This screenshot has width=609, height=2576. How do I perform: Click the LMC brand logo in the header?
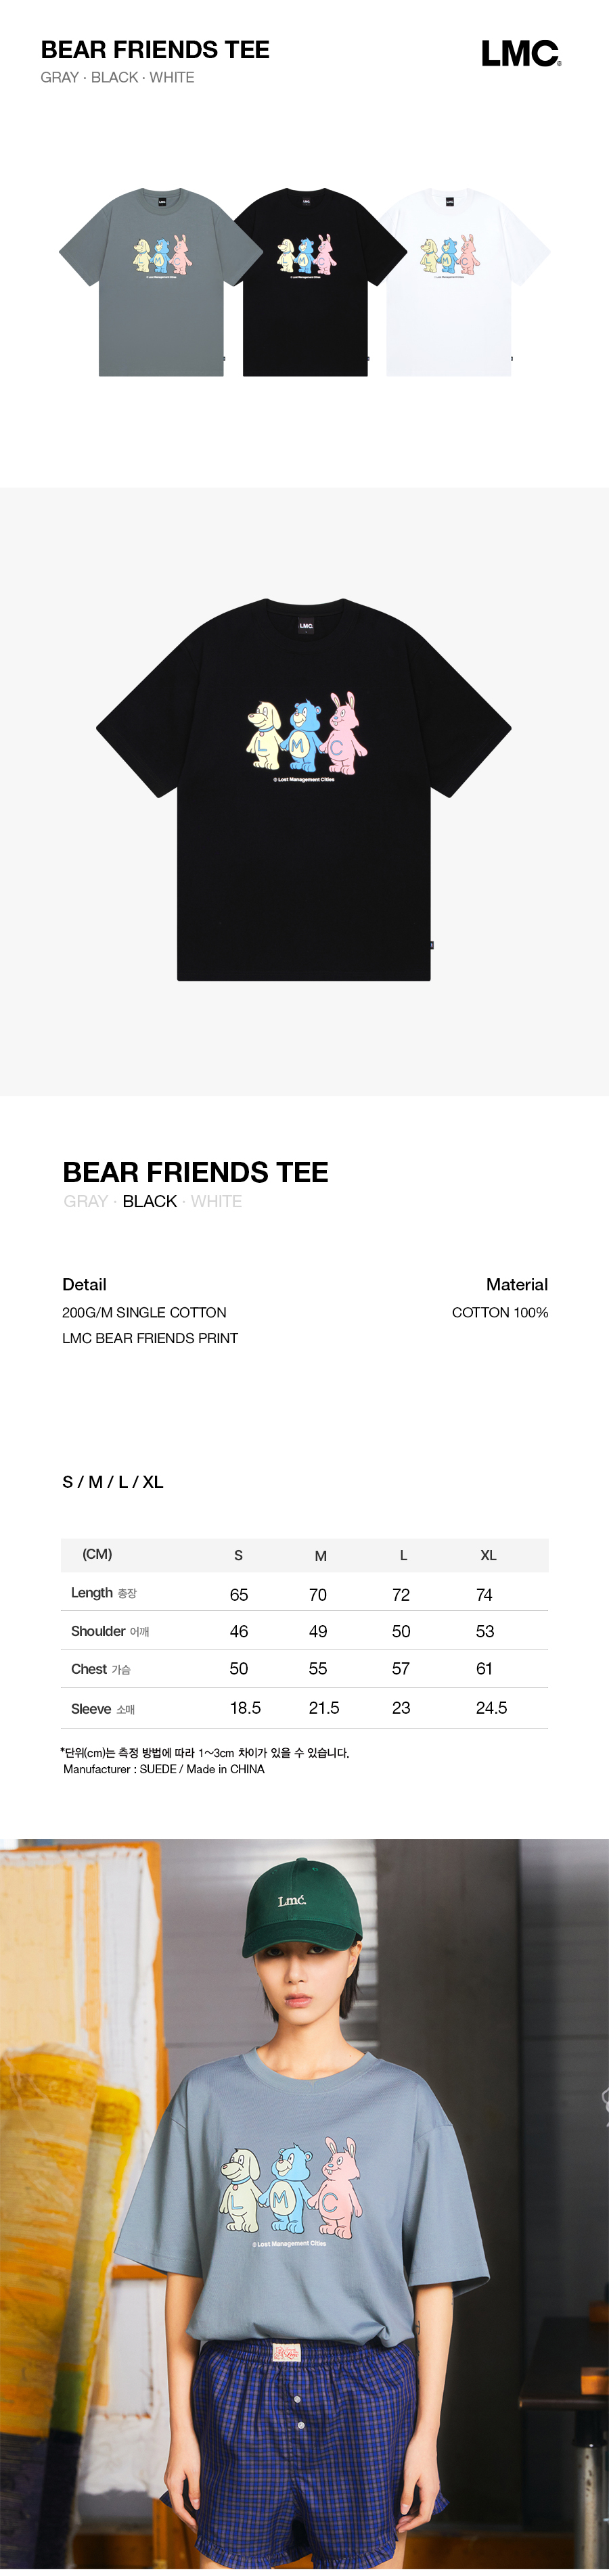click(520, 54)
